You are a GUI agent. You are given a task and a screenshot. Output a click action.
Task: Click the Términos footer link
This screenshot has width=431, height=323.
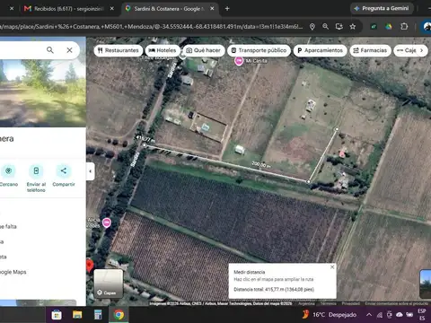[x=329, y=303]
